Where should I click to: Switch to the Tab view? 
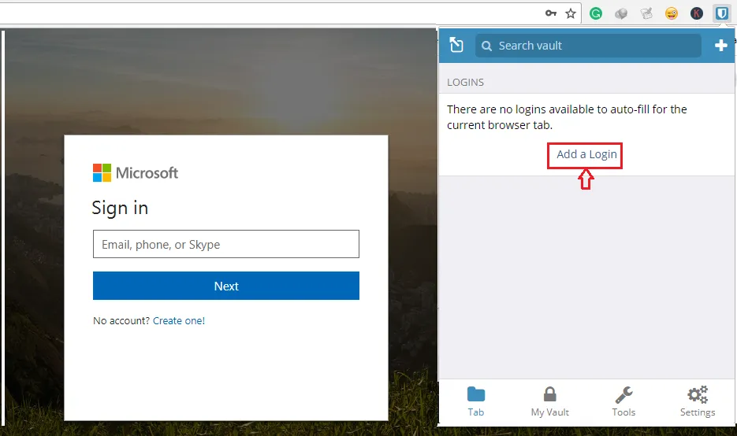click(x=475, y=401)
